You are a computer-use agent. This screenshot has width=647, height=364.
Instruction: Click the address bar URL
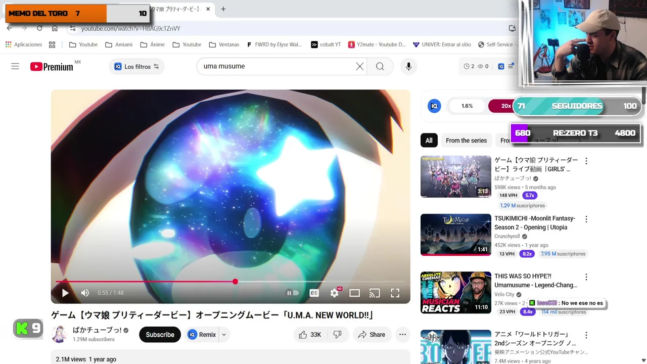(x=130, y=28)
